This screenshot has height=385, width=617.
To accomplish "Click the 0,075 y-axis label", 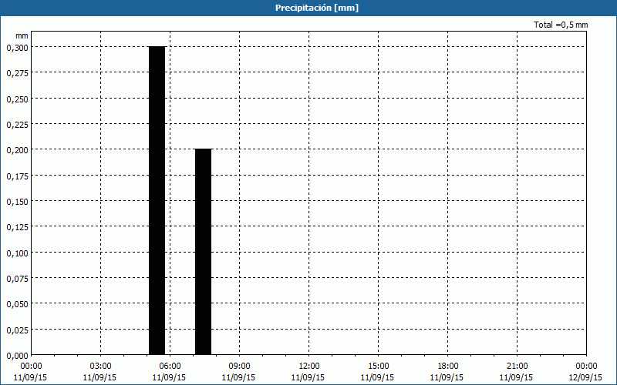I will point(17,278).
